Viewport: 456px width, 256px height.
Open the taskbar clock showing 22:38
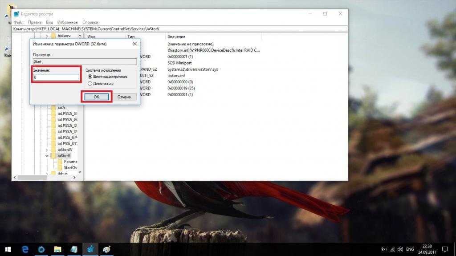pyautogui.click(x=427, y=249)
